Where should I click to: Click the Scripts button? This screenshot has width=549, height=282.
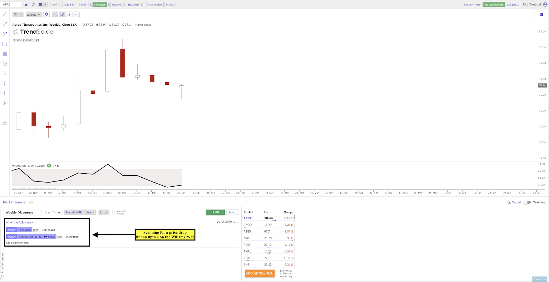pos(170,4)
